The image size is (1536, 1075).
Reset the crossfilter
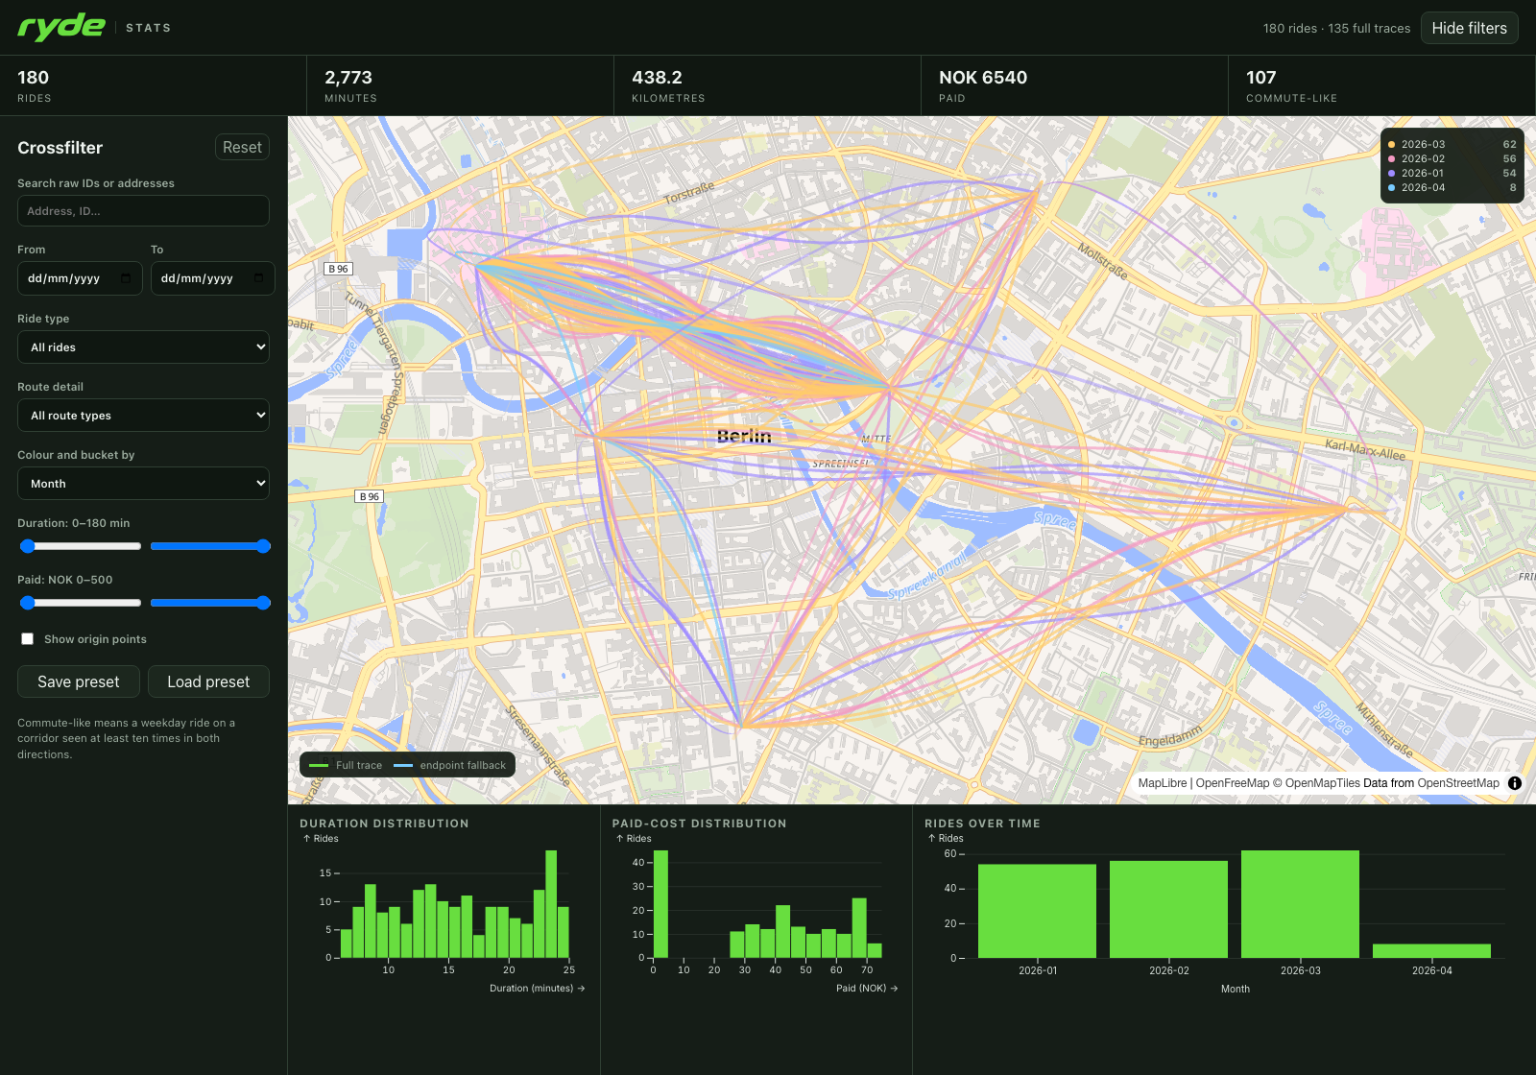coord(242,147)
